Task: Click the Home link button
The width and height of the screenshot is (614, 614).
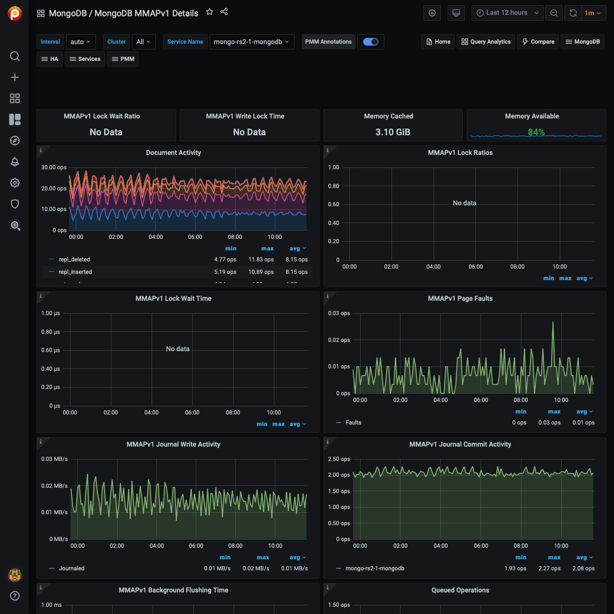Action: coord(438,42)
